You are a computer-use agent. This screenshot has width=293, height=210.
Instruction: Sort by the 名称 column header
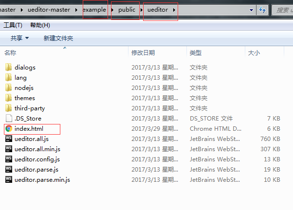tap(64, 52)
